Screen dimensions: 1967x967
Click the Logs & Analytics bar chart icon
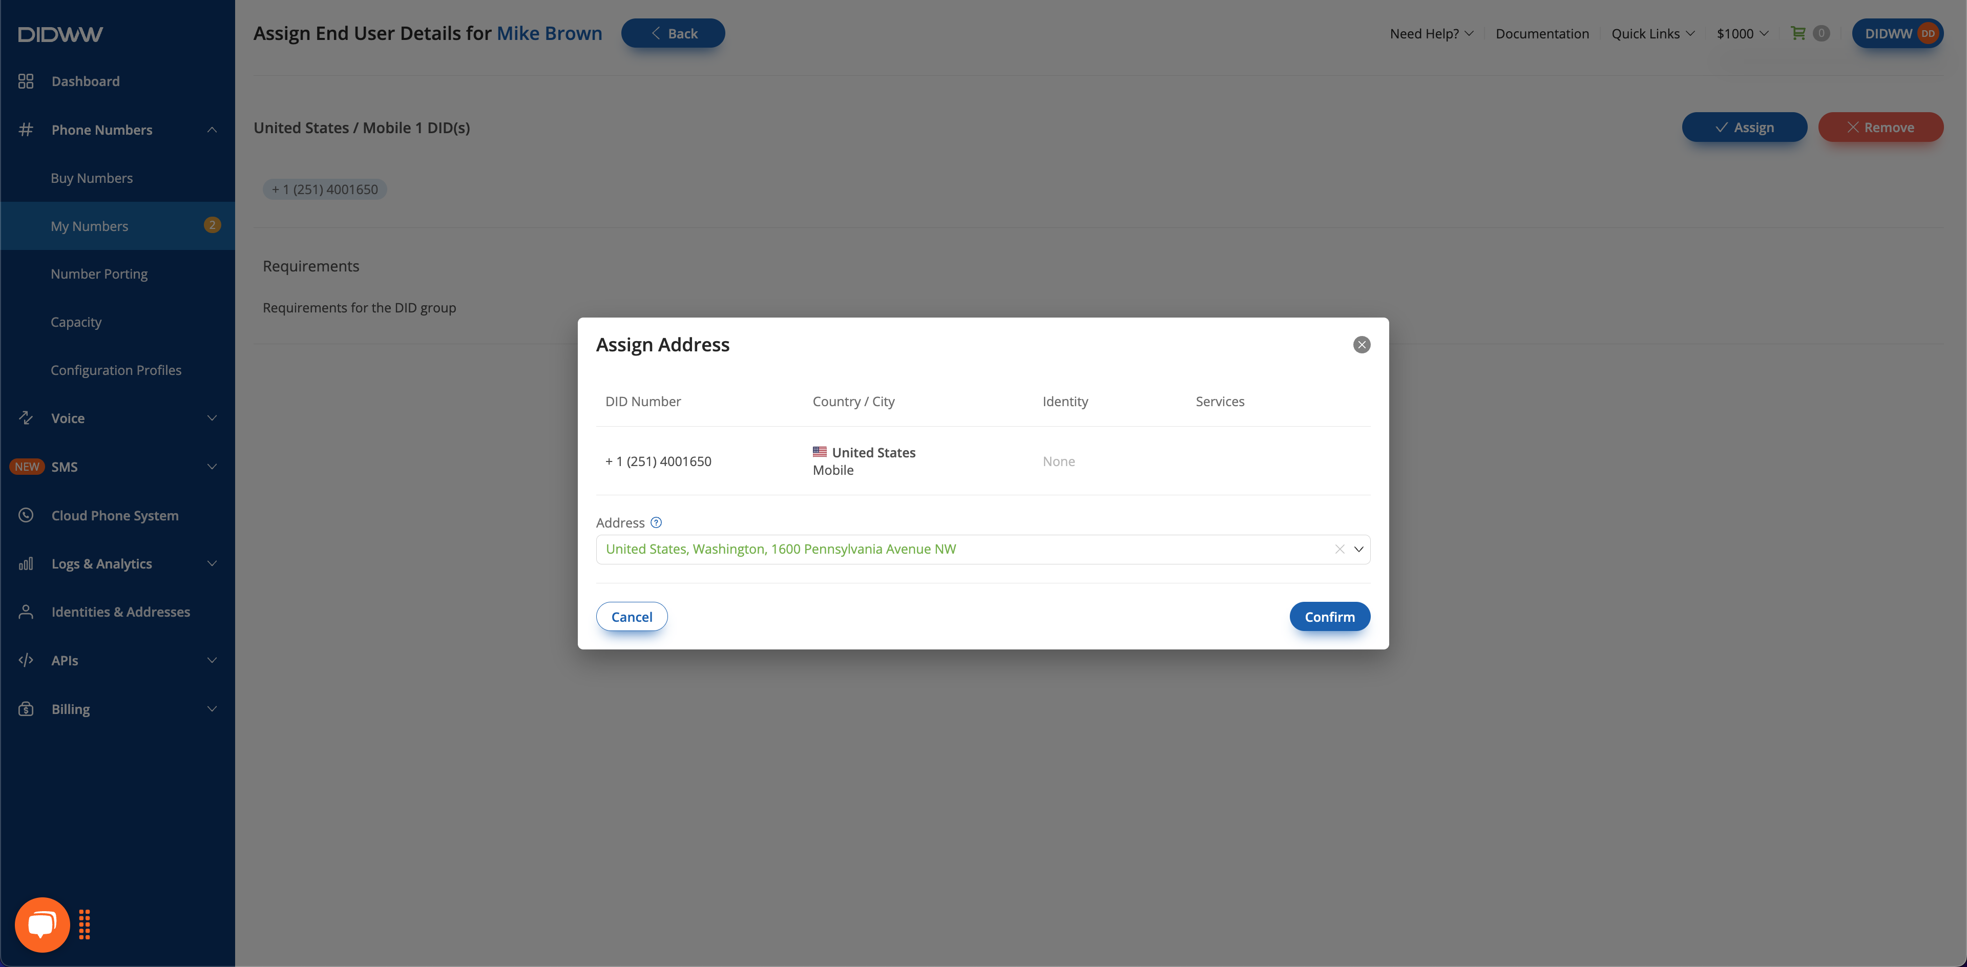pos(26,563)
